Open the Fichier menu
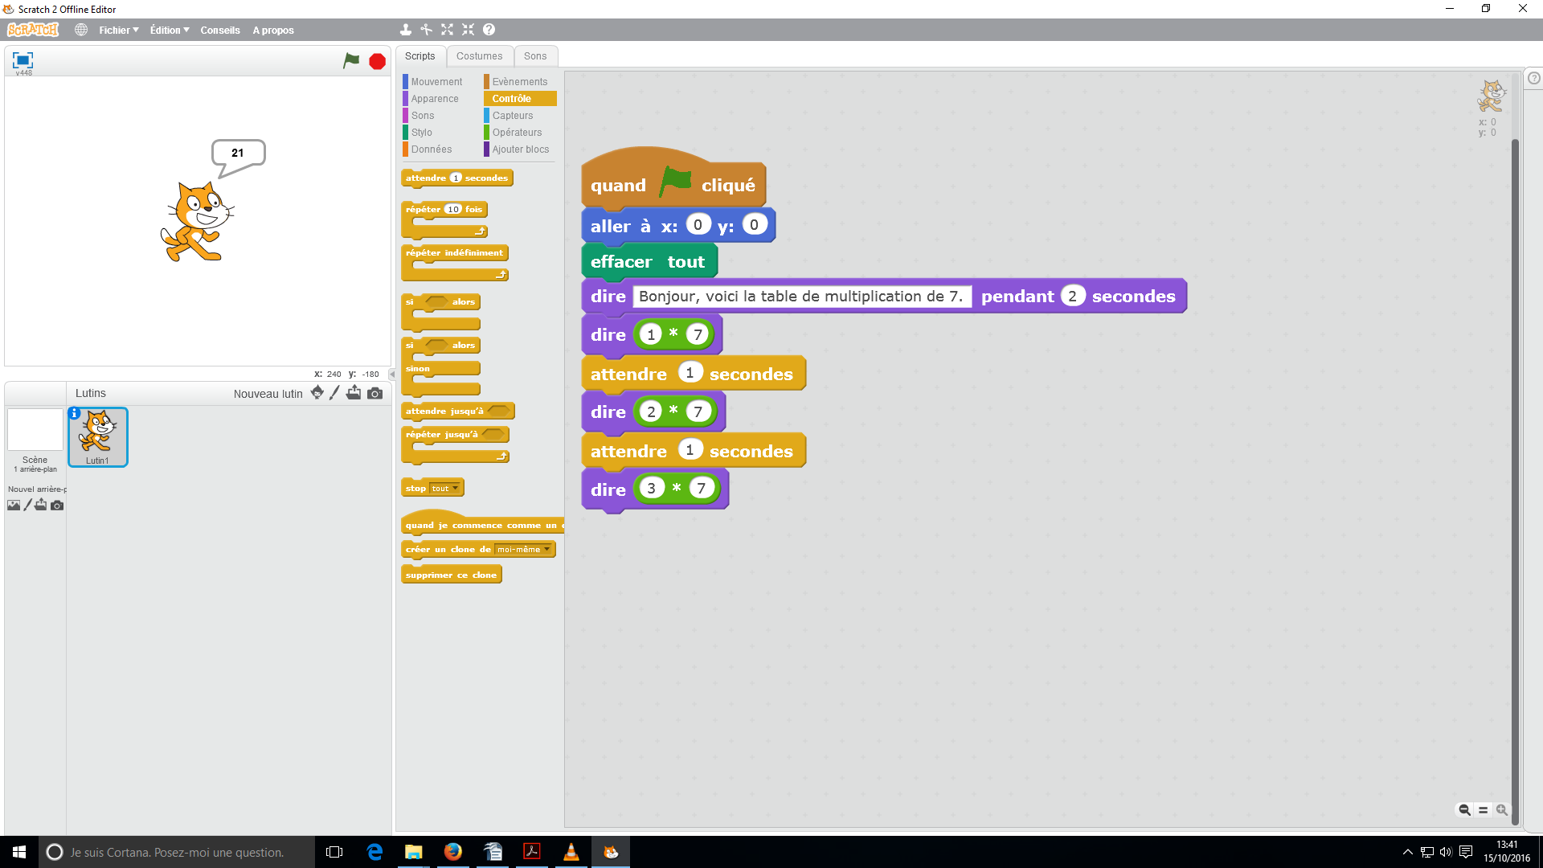The width and height of the screenshot is (1543, 868). (118, 30)
